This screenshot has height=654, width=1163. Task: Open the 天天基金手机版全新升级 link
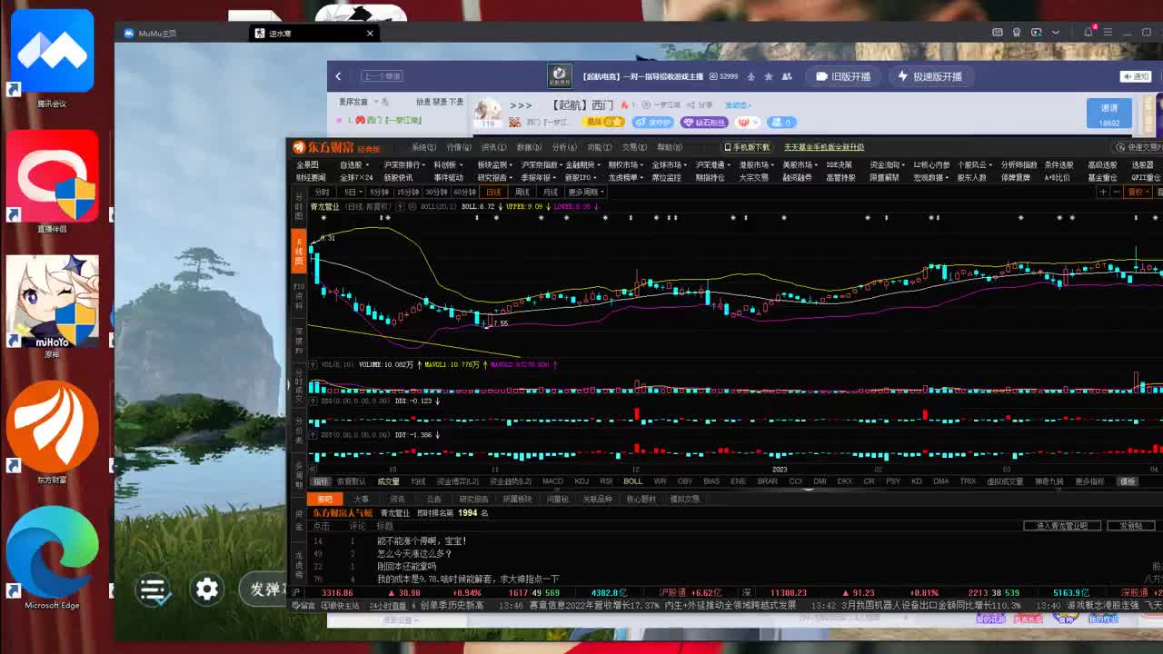click(x=824, y=147)
